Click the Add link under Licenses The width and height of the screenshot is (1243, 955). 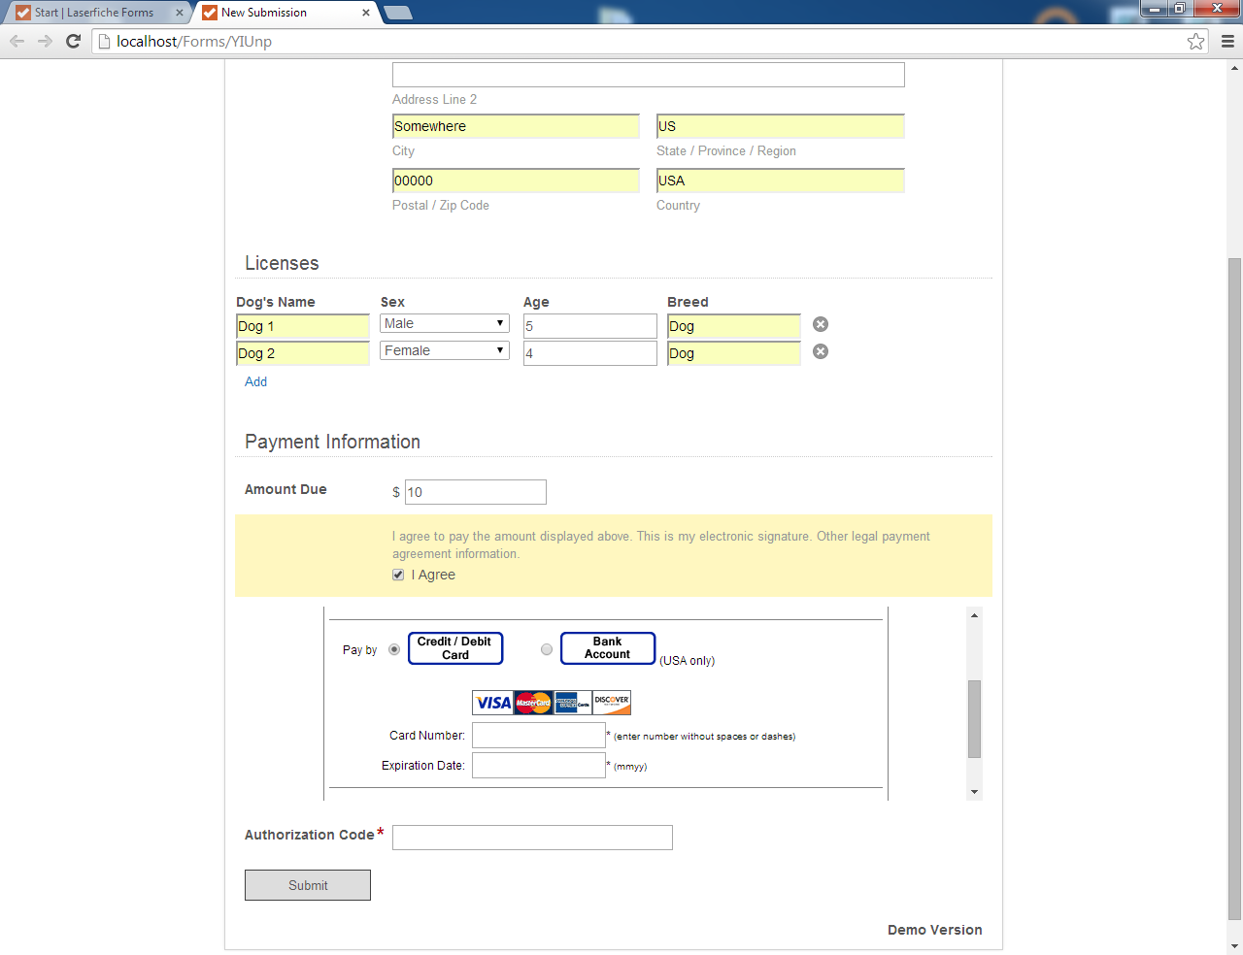point(255,381)
